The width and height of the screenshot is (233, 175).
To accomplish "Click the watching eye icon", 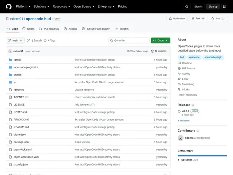I will click(179, 84).
